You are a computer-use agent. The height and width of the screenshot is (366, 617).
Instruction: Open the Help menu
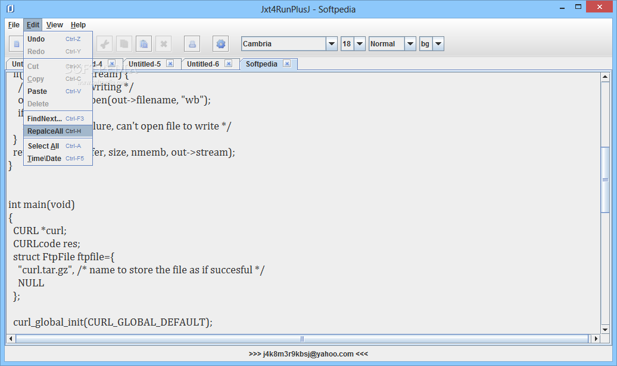coord(78,25)
